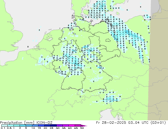
Task: Click the 10 to 15 mm legend swatch
Action: 35,126
